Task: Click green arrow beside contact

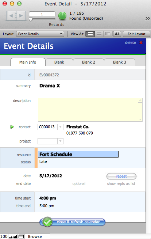Action: 12,127
